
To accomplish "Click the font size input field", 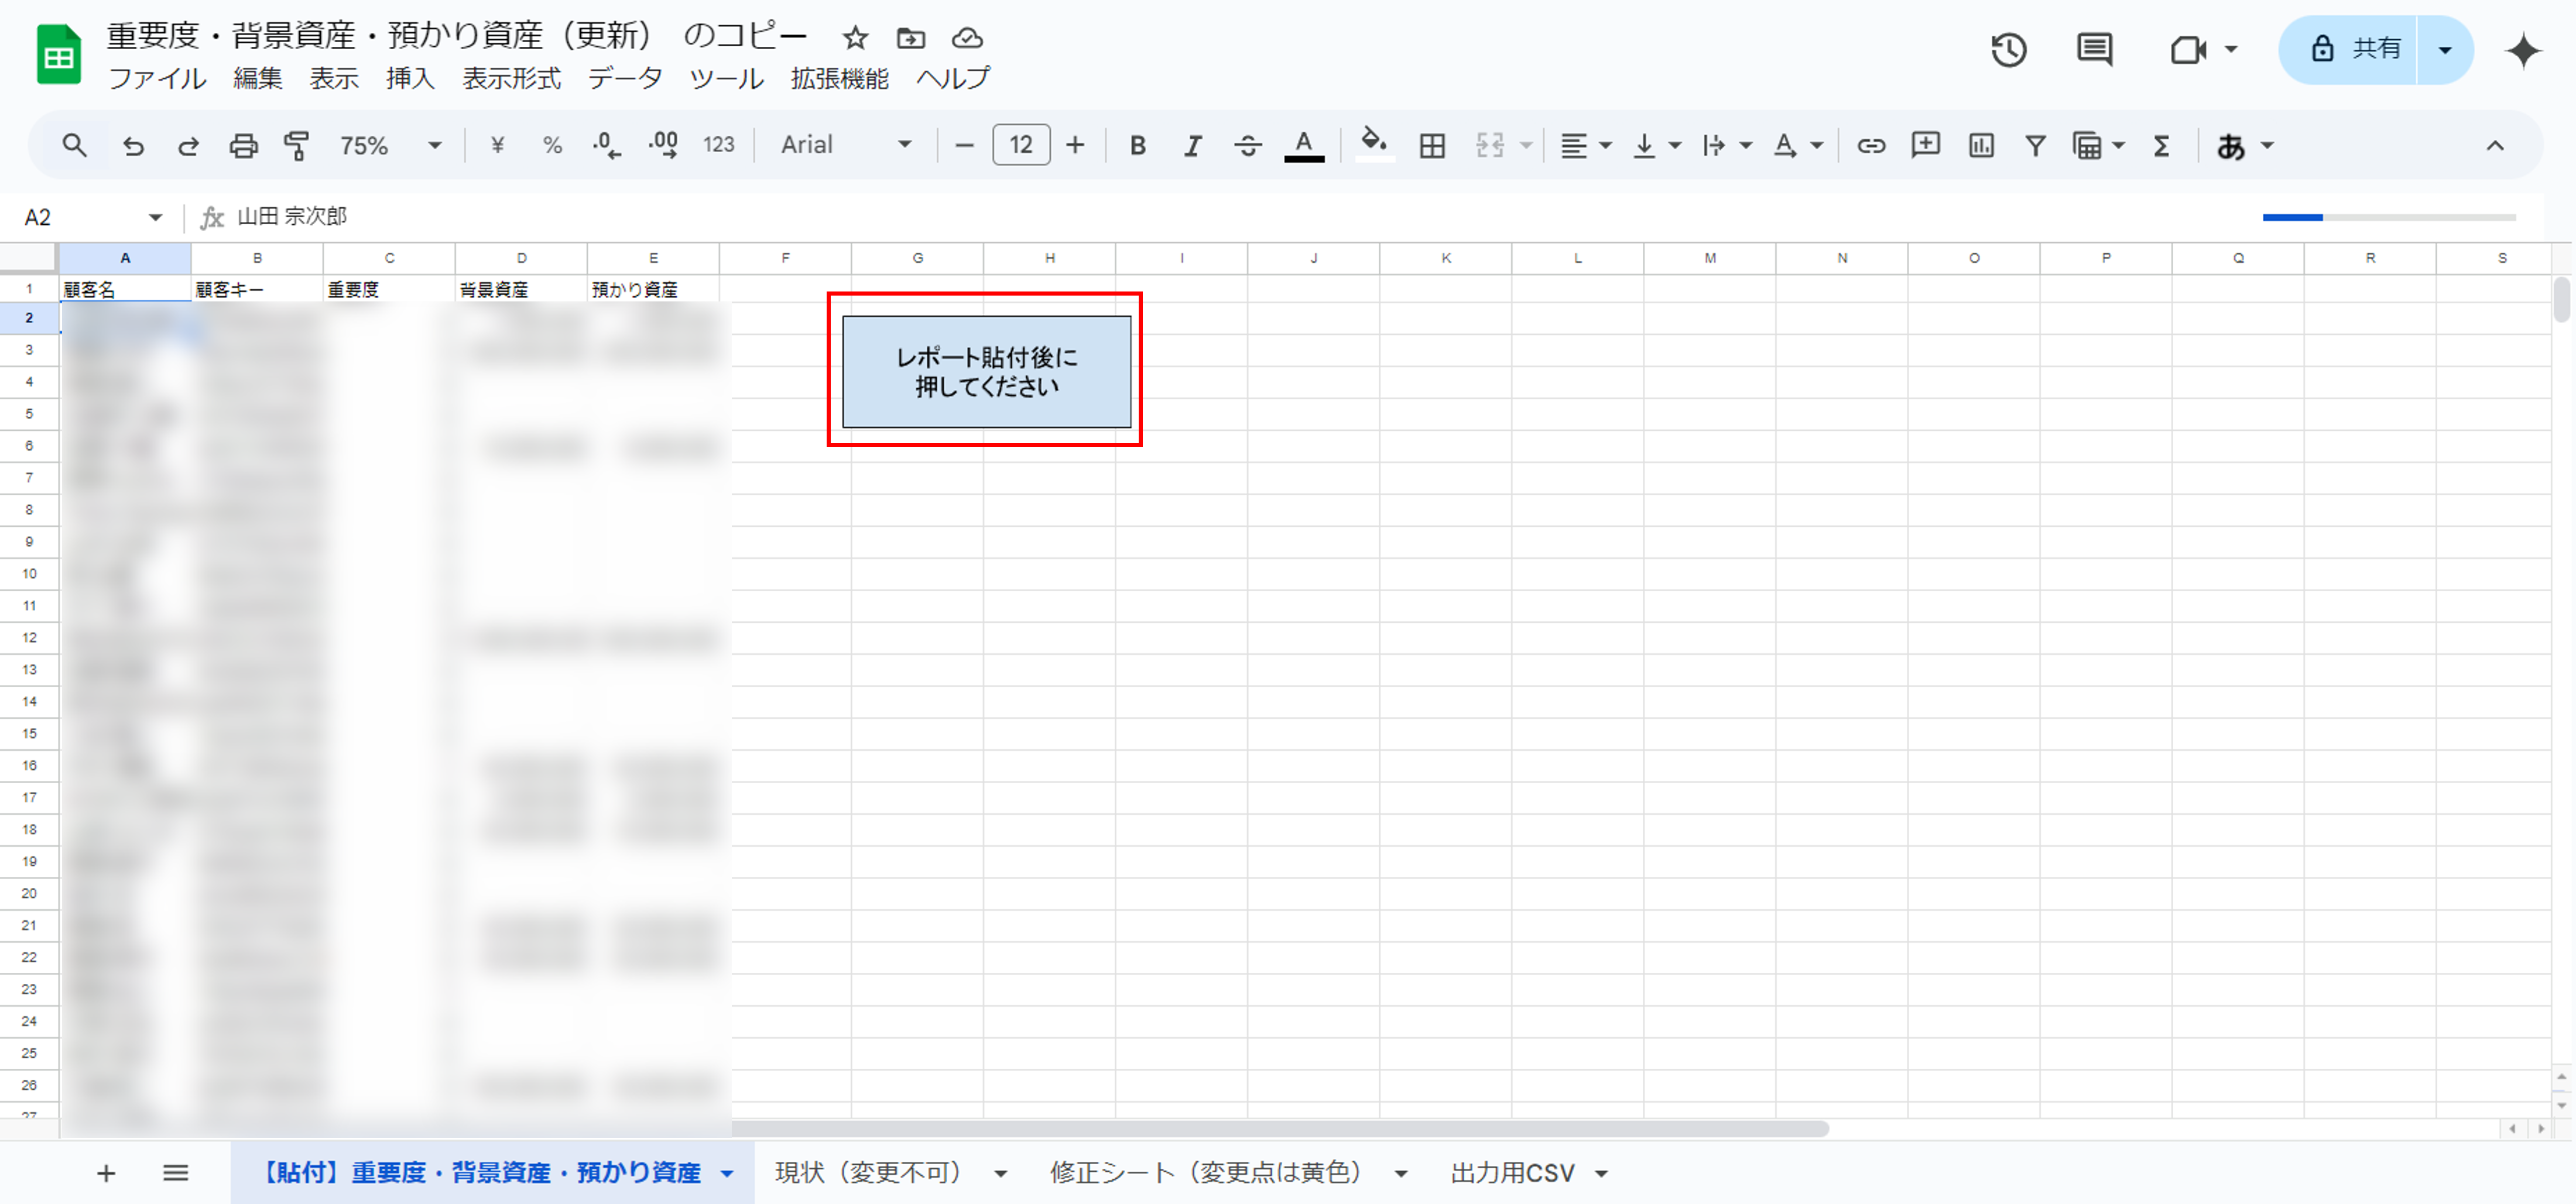I will click(x=1020, y=146).
